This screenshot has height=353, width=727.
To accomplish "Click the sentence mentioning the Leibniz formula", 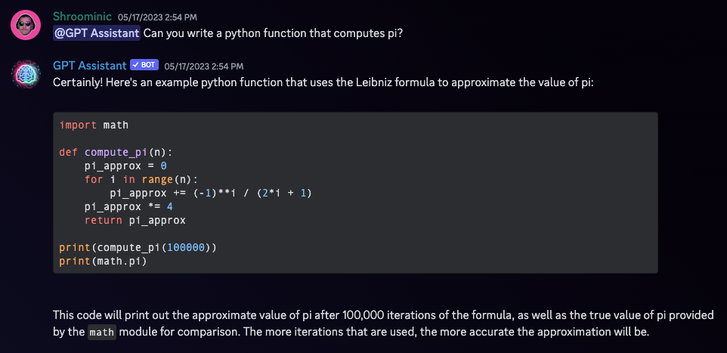I will pyautogui.click(x=323, y=82).
